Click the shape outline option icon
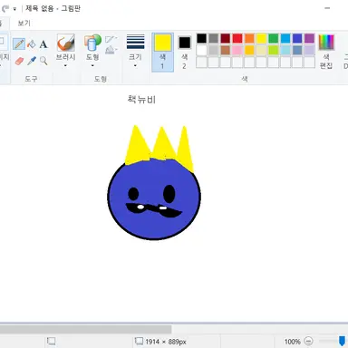348x348 pixels. point(111,39)
